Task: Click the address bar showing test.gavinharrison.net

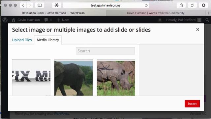Action: point(106,5)
